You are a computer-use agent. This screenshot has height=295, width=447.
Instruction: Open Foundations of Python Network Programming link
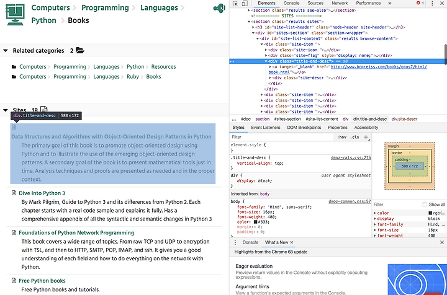coord(76,232)
